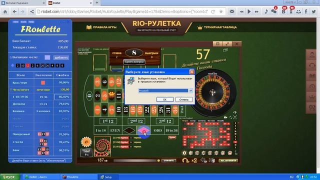This screenshot has height=180, width=320.
Task: Bookmark the page with the star icon
Action: click(221, 11)
